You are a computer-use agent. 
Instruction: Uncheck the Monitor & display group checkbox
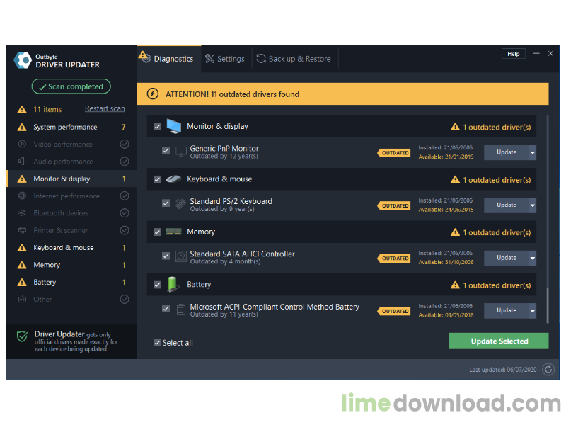157,127
